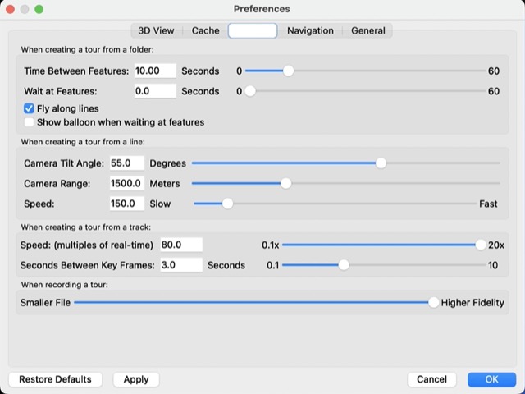Go to the Navigation tab

(310, 30)
